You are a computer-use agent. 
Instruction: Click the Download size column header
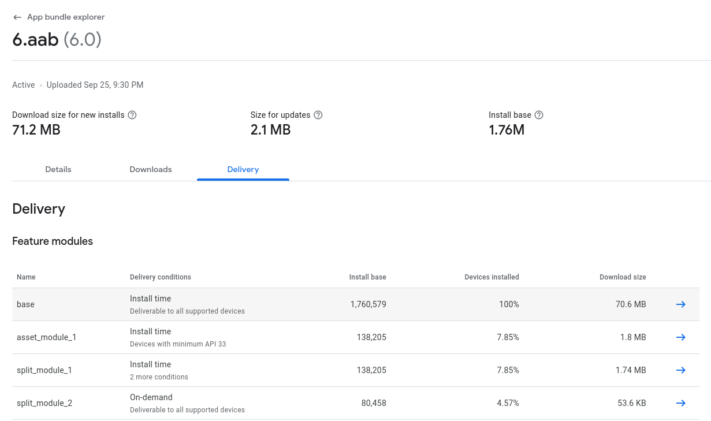623,277
